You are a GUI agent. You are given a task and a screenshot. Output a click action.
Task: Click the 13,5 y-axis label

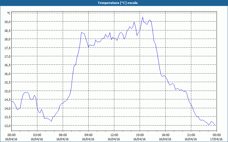pyautogui.click(x=8, y=117)
